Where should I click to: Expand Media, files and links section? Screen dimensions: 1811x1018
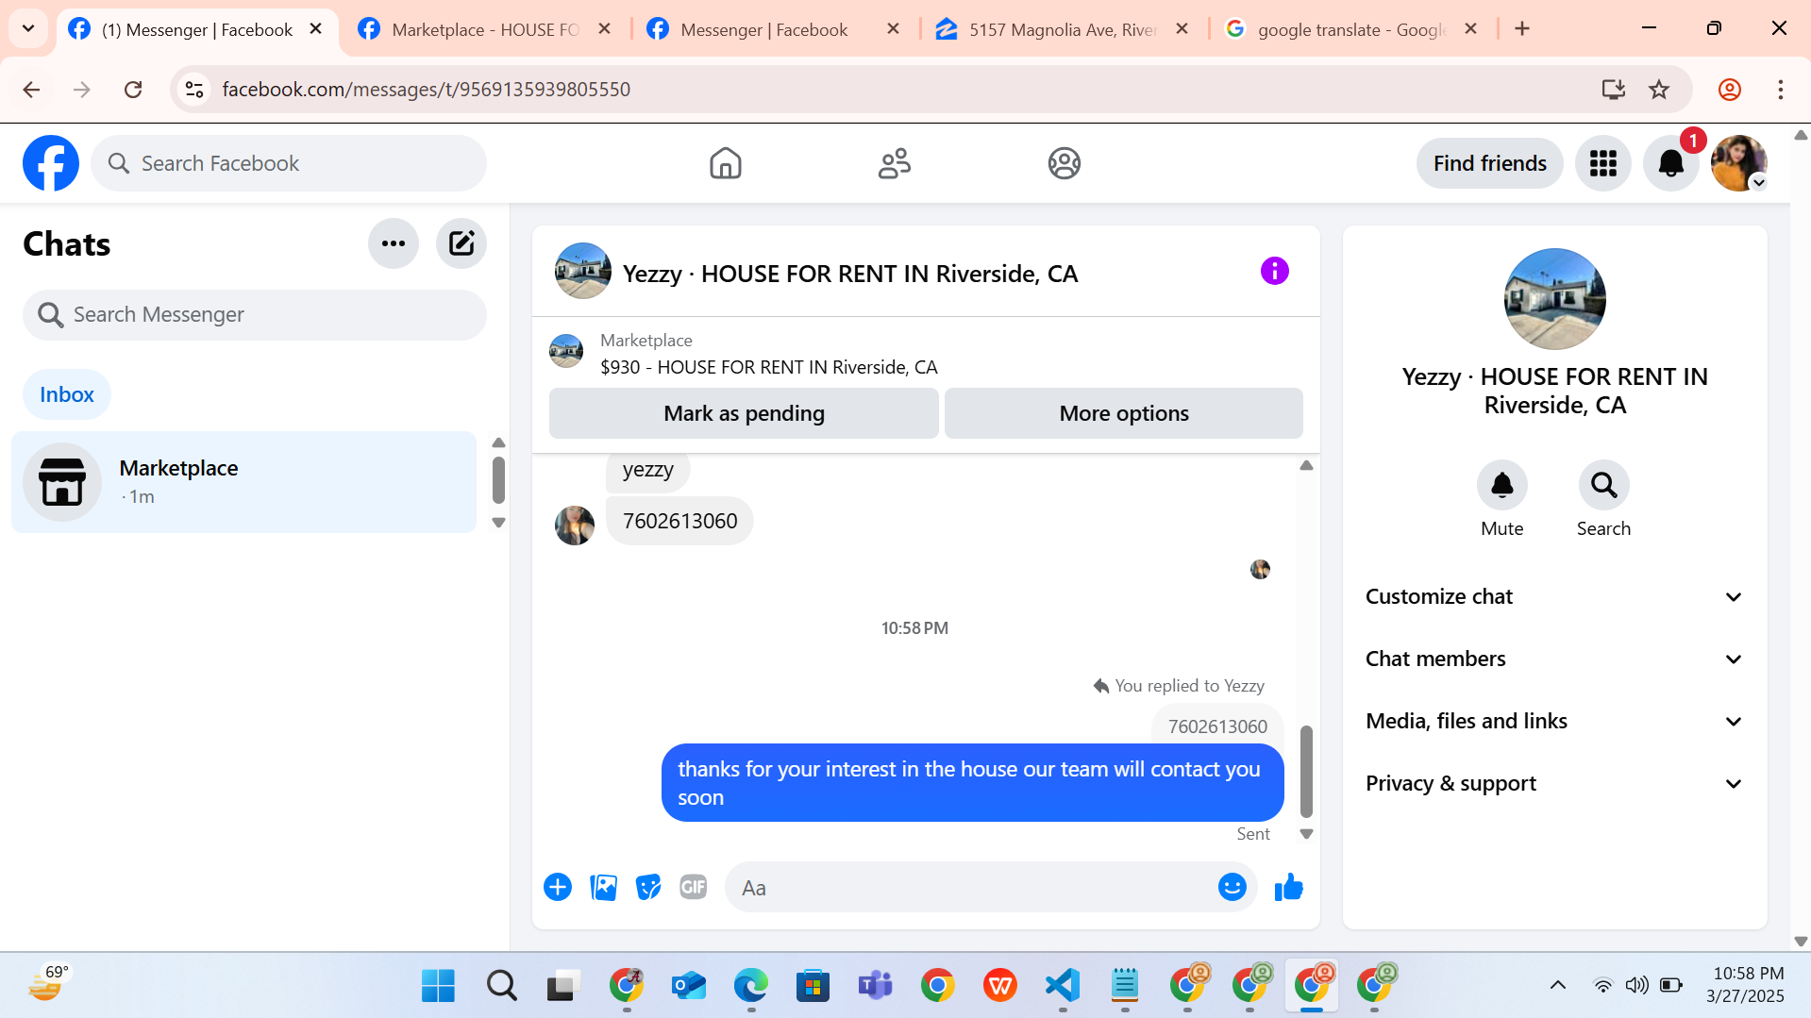[1554, 721]
